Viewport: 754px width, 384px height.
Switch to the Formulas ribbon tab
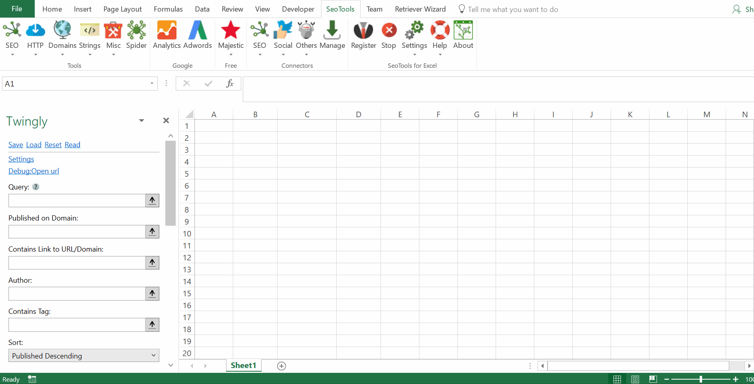click(168, 9)
